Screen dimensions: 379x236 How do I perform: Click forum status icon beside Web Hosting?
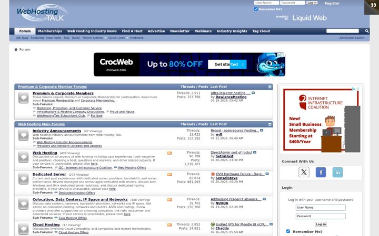tap(24, 157)
